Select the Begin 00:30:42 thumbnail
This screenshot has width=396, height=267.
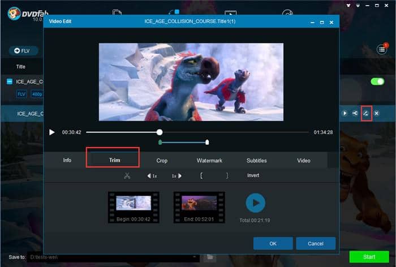134,208
